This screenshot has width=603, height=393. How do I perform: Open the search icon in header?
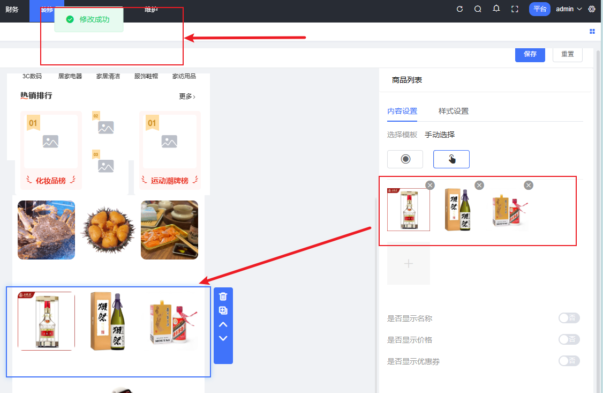point(478,9)
